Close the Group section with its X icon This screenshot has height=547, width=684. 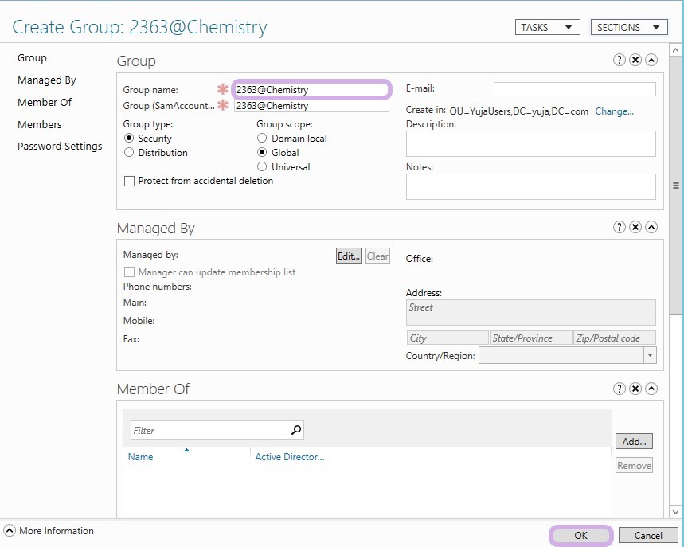(635, 60)
